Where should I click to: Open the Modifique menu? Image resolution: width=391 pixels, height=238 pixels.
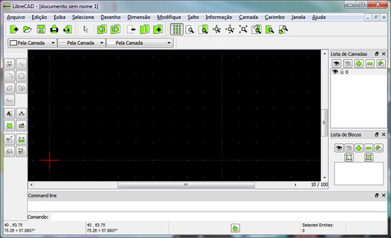(169, 17)
